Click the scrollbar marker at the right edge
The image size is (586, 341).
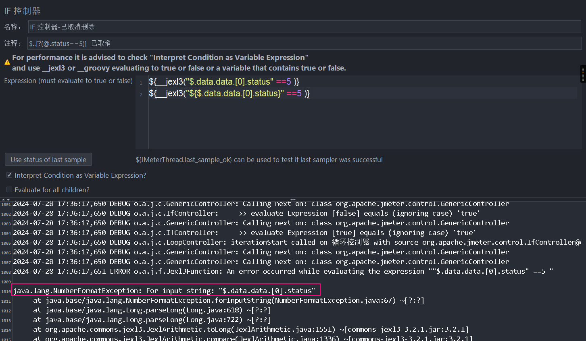click(583, 74)
